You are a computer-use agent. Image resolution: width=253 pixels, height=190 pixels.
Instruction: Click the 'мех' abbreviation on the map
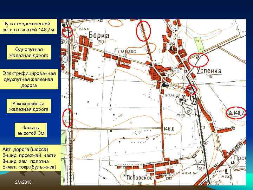tap(225, 177)
